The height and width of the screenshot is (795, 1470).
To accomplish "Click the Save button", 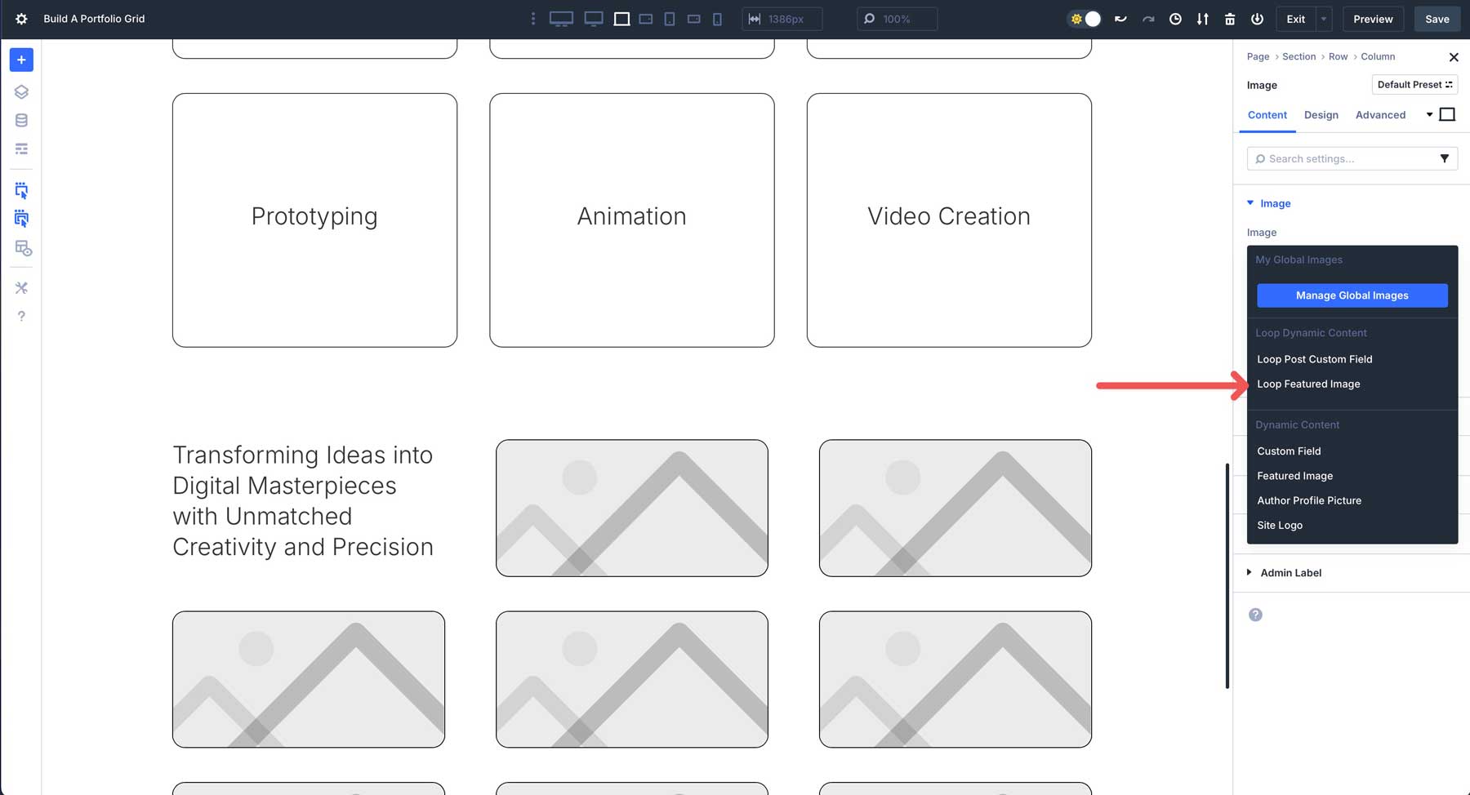I will pos(1437,18).
